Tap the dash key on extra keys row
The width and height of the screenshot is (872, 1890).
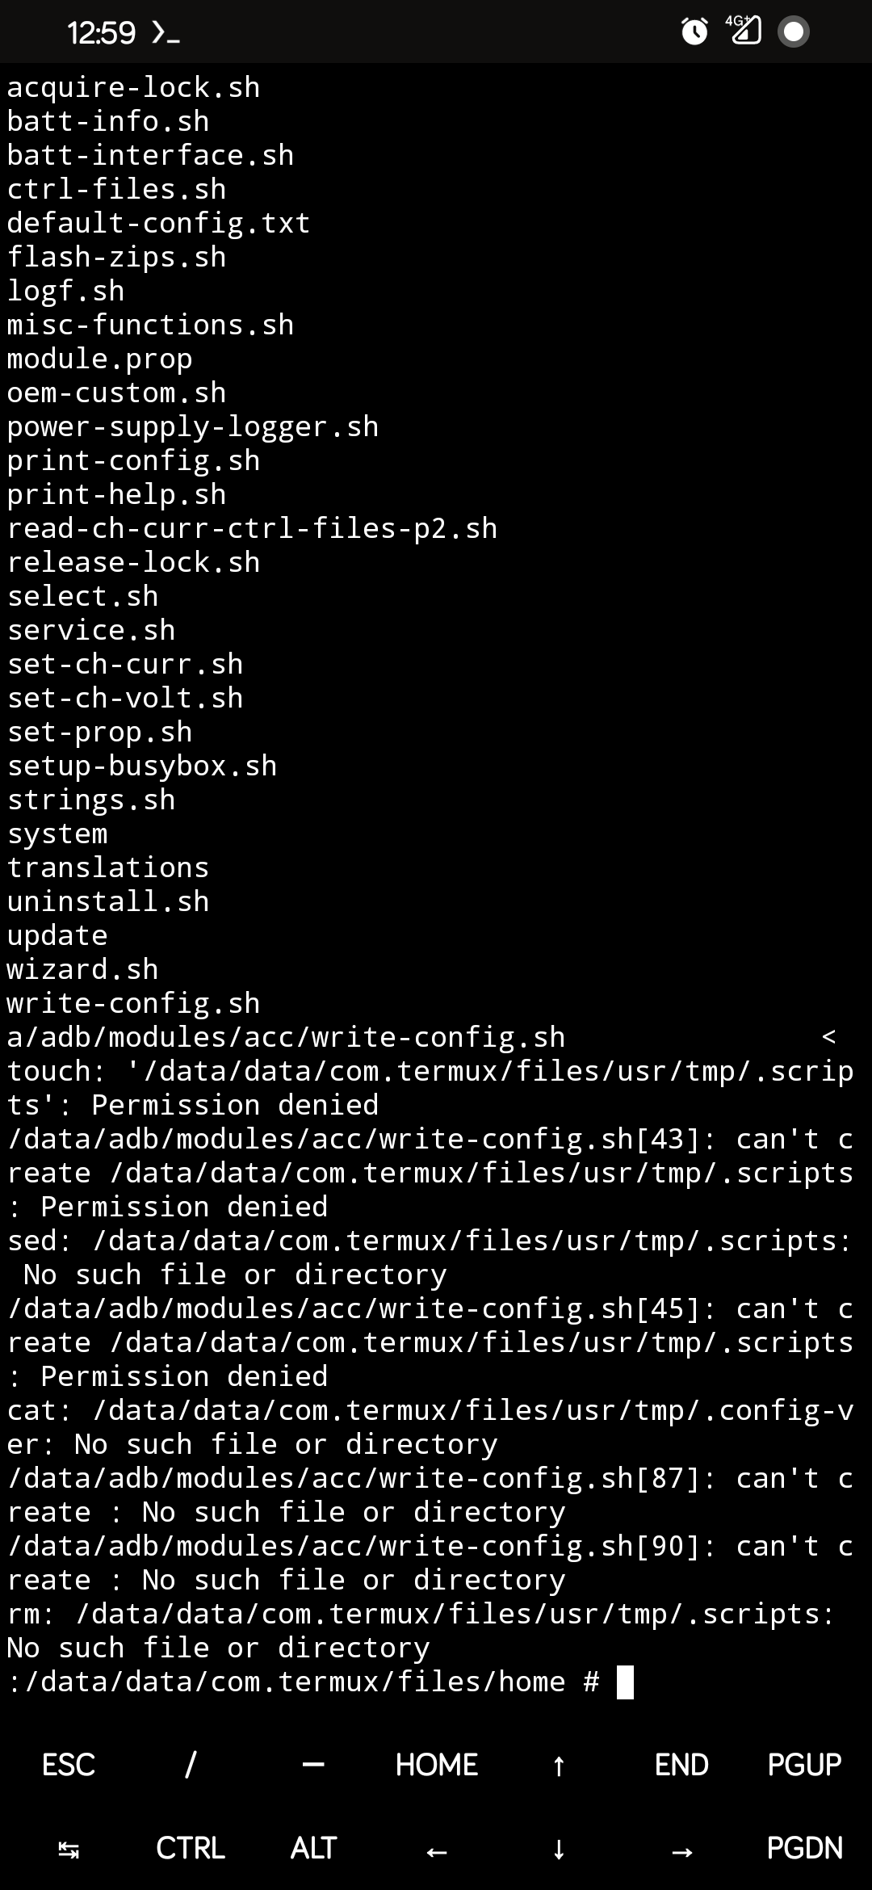tap(312, 1764)
